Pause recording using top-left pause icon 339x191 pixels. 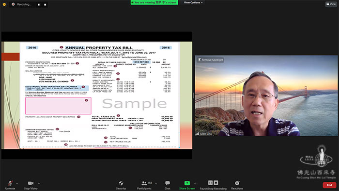(39, 4)
